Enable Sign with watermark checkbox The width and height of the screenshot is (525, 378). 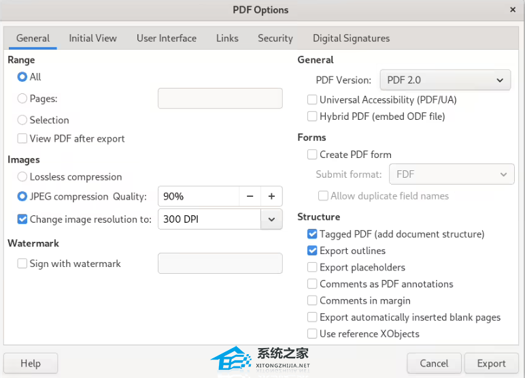tap(22, 264)
